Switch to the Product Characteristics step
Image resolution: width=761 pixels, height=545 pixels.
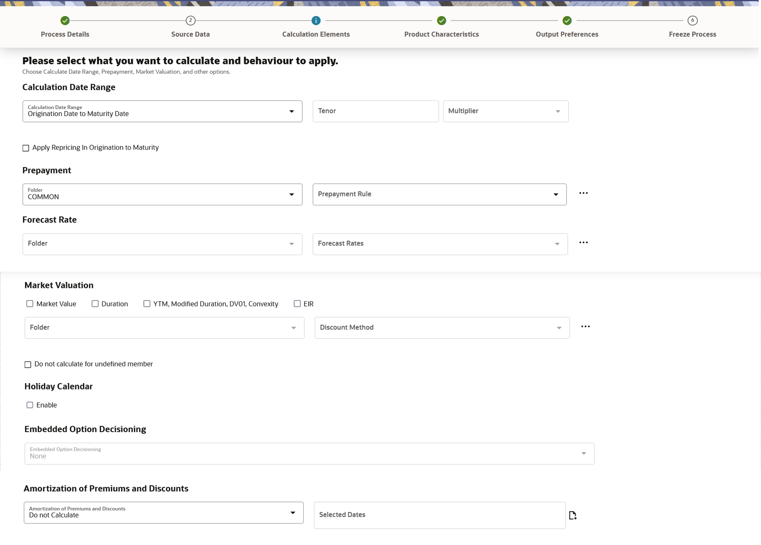coord(441,21)
